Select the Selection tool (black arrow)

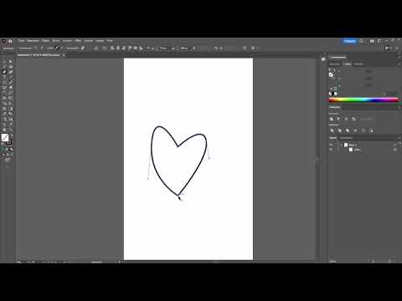(x=4, y=62)
